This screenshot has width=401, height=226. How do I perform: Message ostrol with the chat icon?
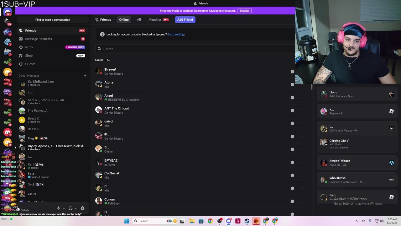[x=292, y=123]
